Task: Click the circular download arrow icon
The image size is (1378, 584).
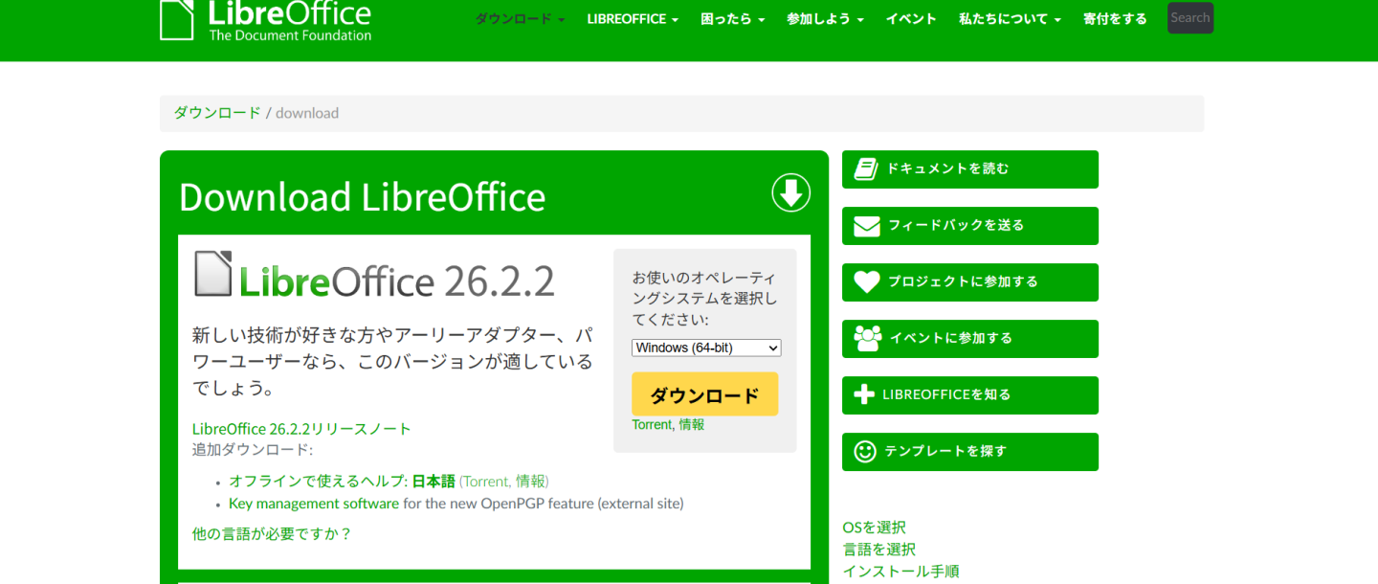Action: coord(791,193)
